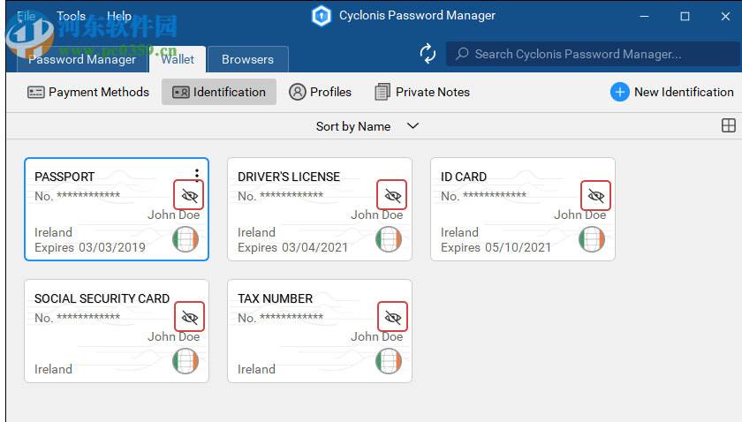
Task: Click 'Expires 03/04/2021' on Driver's License
Action: (293, 247)
